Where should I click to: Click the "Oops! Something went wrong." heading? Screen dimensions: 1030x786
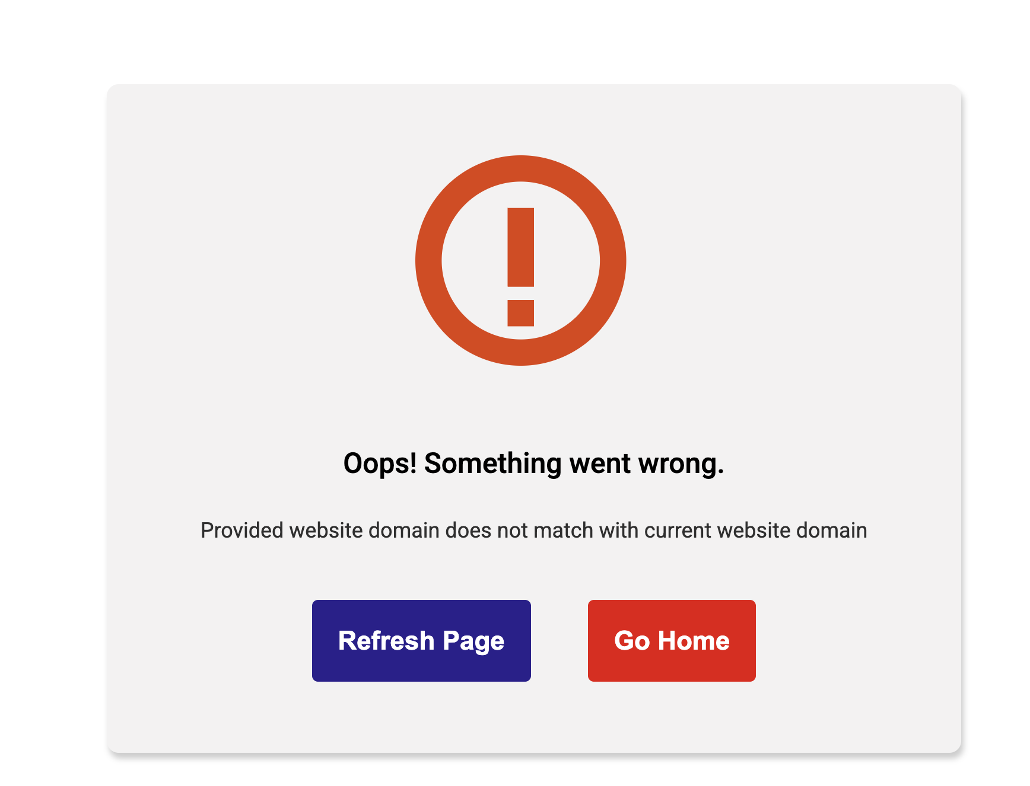coord(534,464)
